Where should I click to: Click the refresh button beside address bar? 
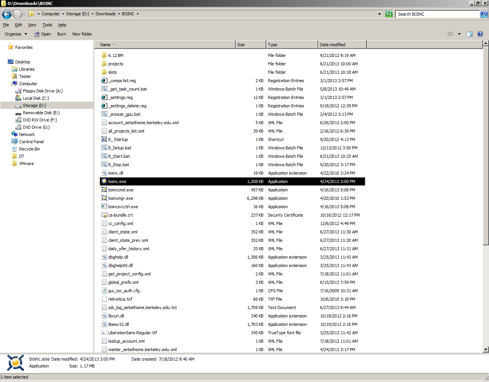pos(389,14)
